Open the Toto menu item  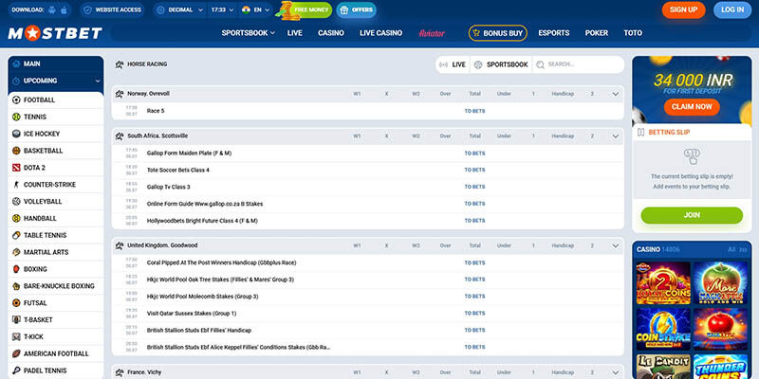tap(633, 33)
